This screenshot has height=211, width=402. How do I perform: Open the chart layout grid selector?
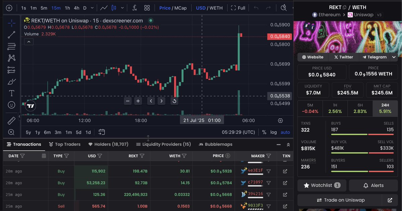coord(147,8)
